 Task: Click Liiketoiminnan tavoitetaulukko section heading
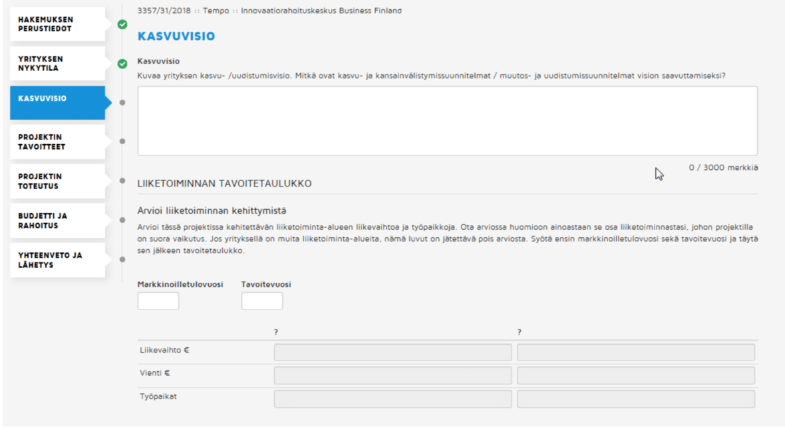click(224, 183)
